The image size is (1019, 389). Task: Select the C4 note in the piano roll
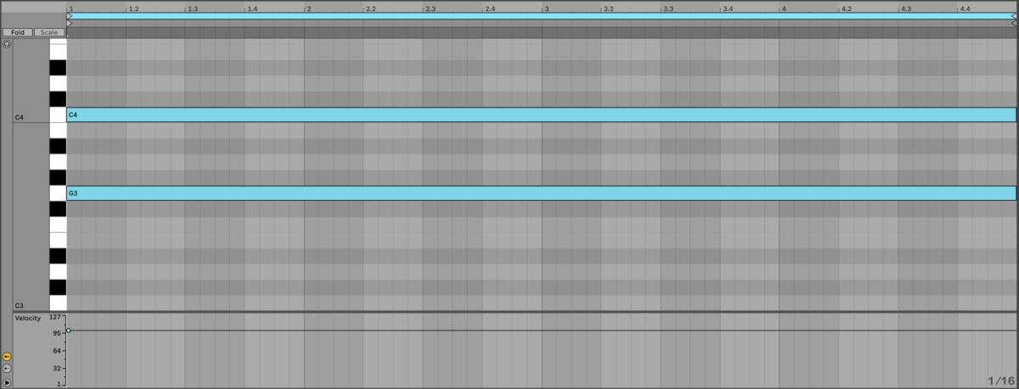pyautogui.click(x=541, y=114)
